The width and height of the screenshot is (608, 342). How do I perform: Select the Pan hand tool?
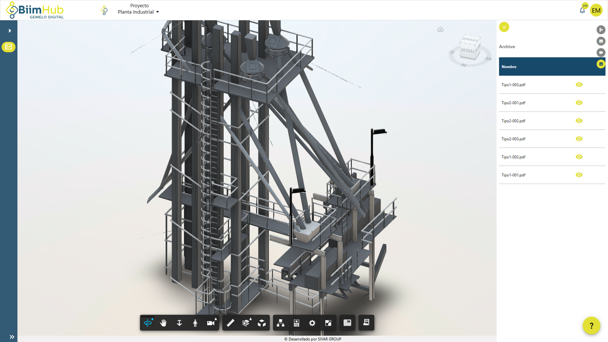coord(163,323)
